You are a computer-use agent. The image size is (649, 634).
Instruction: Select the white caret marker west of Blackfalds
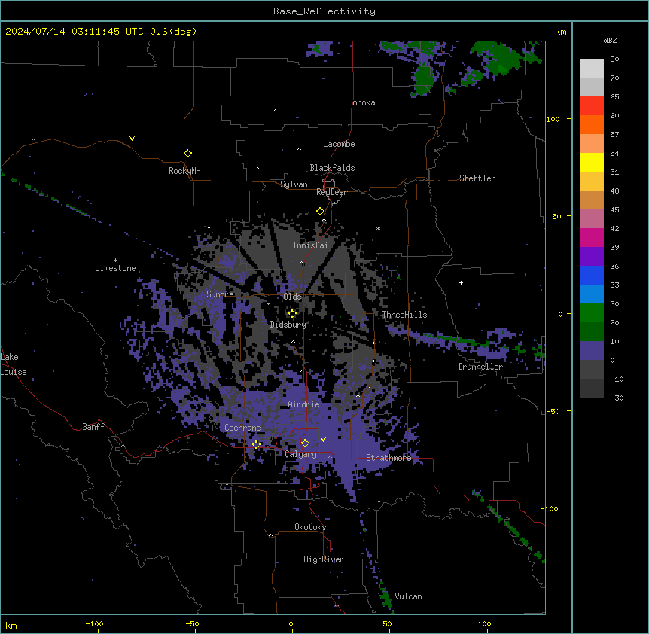[257, 169]
